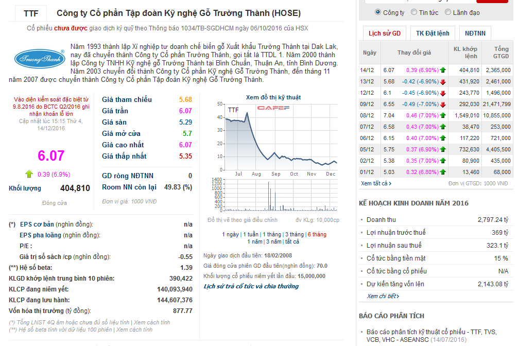Select the Tin tức radio option

pyautogui.click(x=414, y=12)
